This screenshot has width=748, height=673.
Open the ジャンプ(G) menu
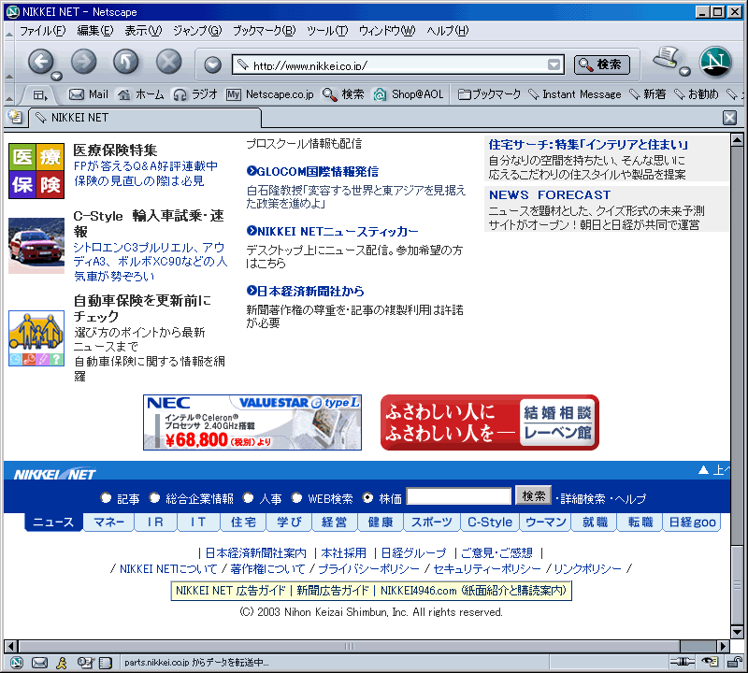(197, 31)
